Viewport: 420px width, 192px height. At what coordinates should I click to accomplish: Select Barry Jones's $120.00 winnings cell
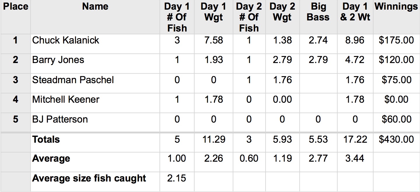pyautogui.click(x=396, y=60)
